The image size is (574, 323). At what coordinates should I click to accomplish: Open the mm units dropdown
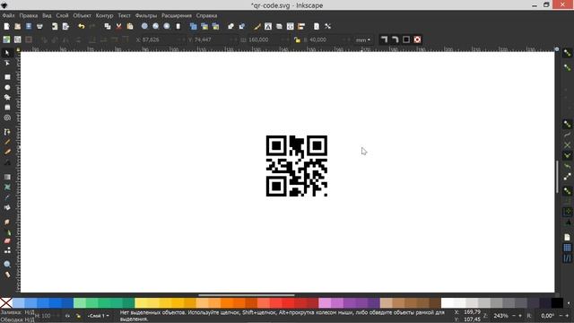(x=363, y=39)
